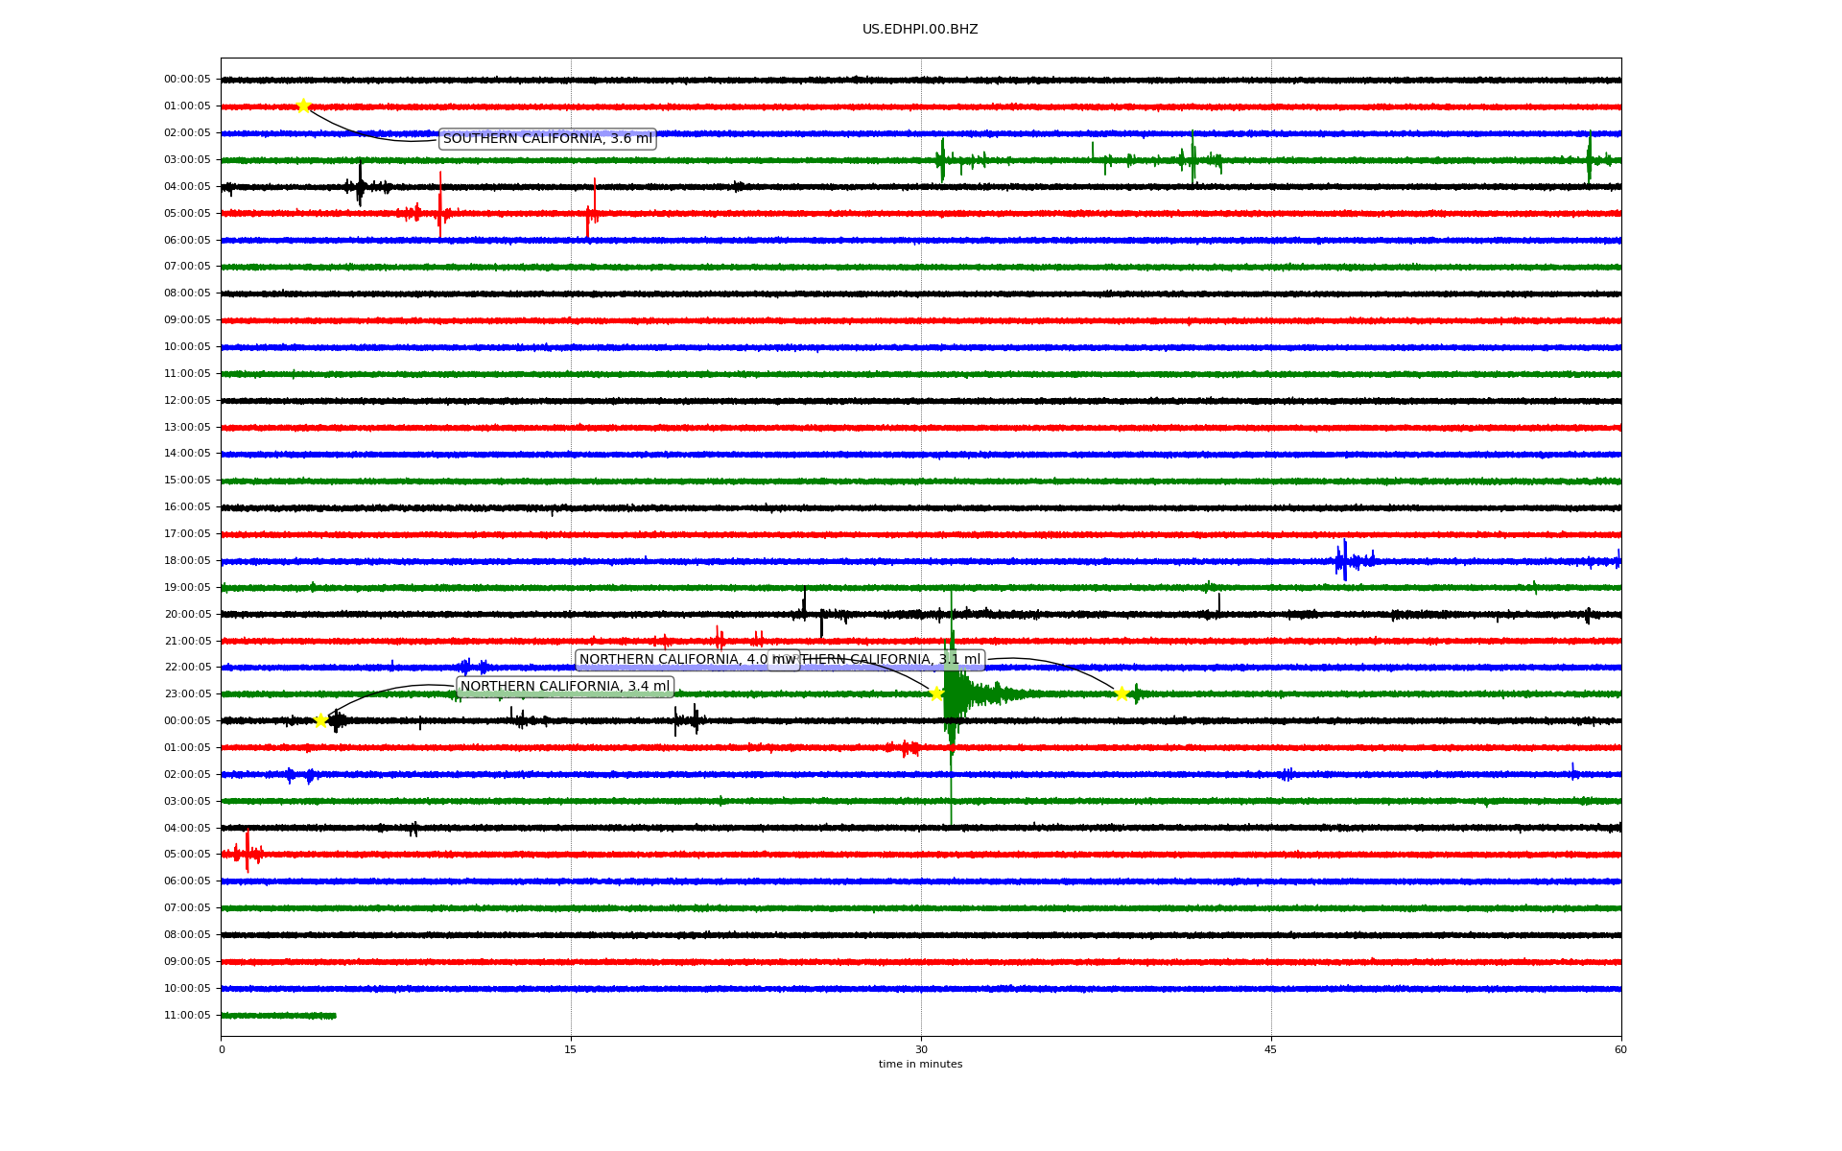
Task: Click the yellow star on the red 01:00:05 trace
Action: [x=303, y=106]
